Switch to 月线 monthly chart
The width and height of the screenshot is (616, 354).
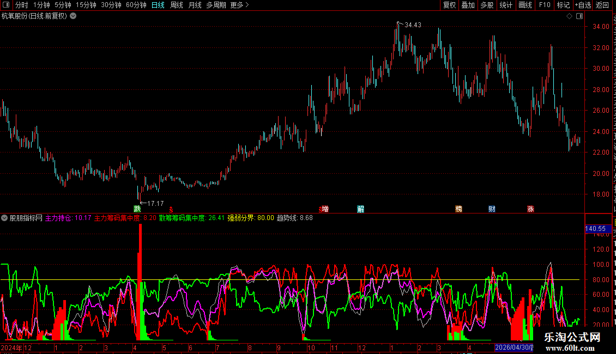coord(195,5)
